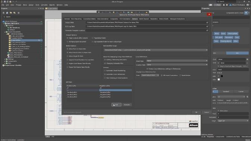
Task: Open the notifications chat icon in top bar
Action: pyautogui.click(x=211, y=5)
